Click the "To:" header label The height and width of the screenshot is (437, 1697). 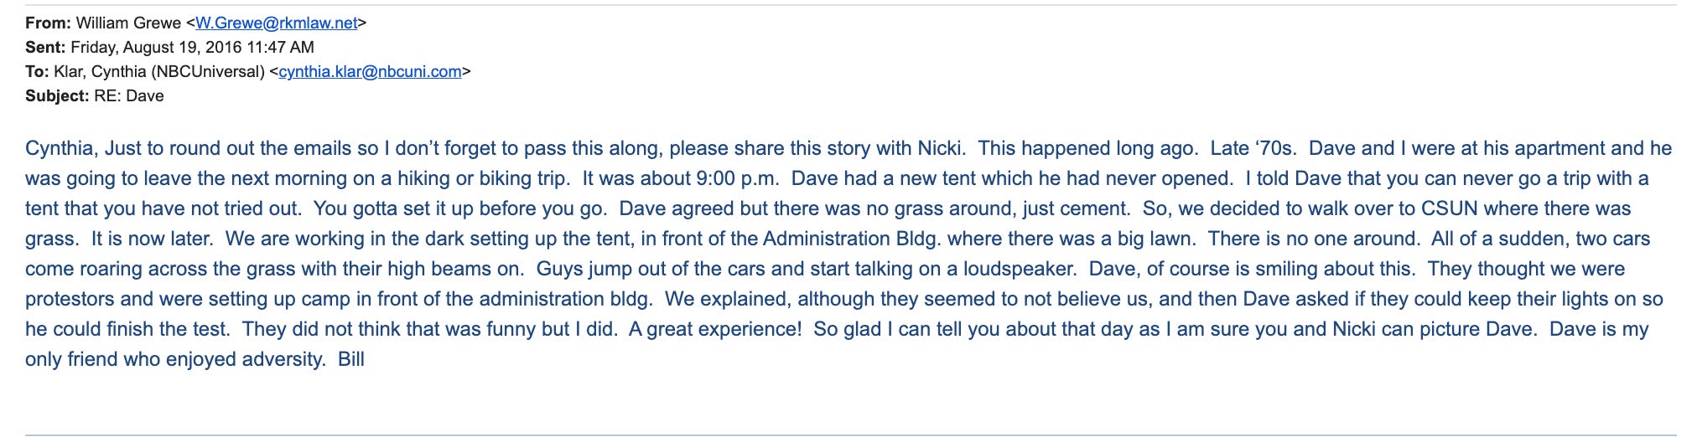(x=37, y=72)
